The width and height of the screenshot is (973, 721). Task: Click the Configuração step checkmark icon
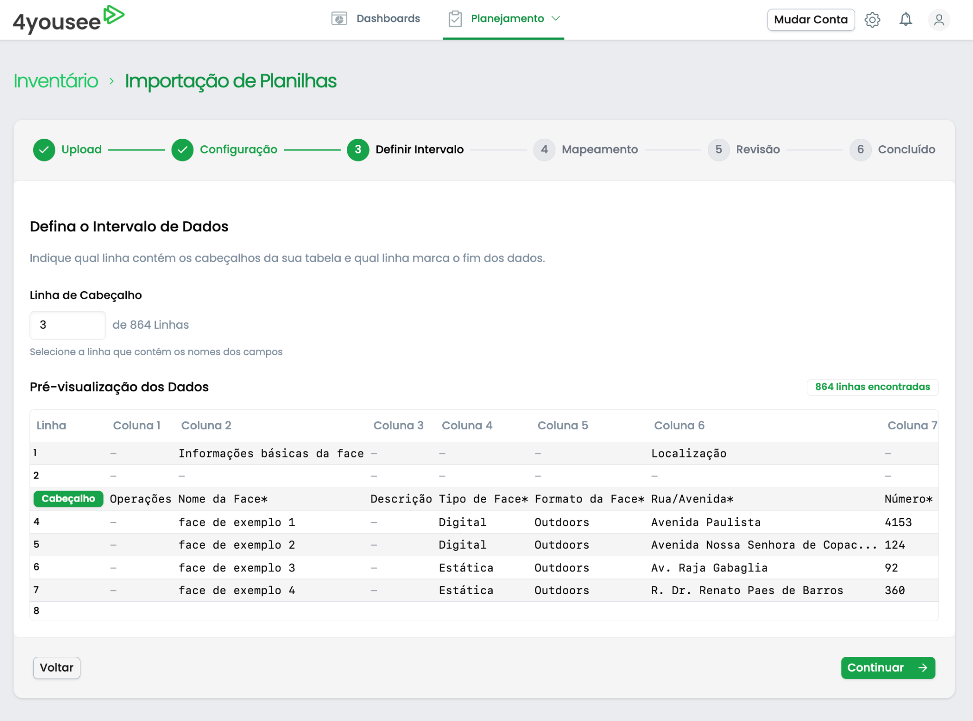click(182, 150)
